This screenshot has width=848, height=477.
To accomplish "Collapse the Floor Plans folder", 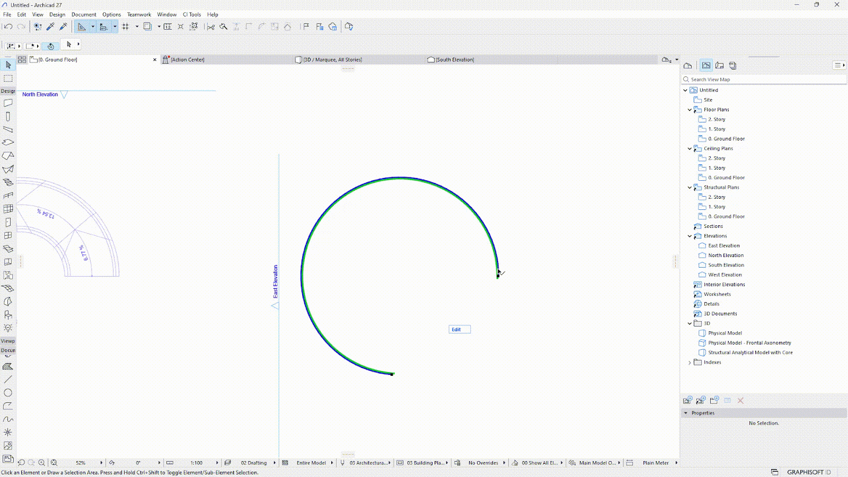I will [x=690, y=110].
